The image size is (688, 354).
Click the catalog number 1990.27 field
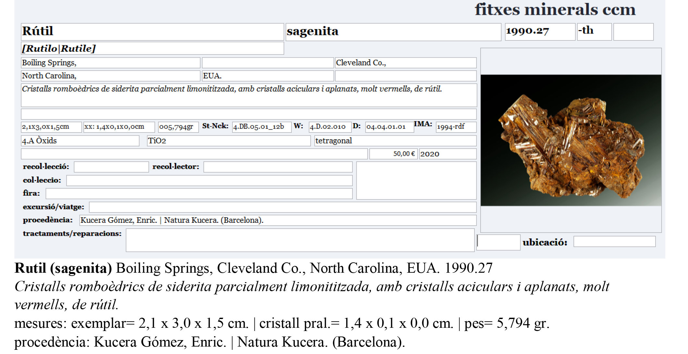[x=539, y=31]
